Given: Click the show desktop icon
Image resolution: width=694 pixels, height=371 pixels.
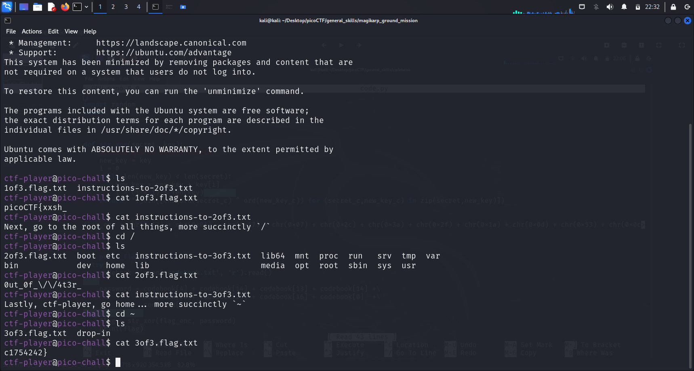Looking at the screenshot, I should [x=24, y=7].
